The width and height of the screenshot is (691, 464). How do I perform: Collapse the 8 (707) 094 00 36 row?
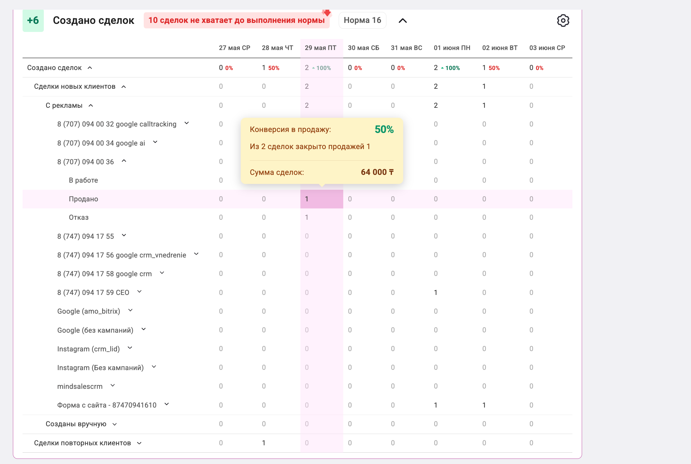(x=124, y=161)
